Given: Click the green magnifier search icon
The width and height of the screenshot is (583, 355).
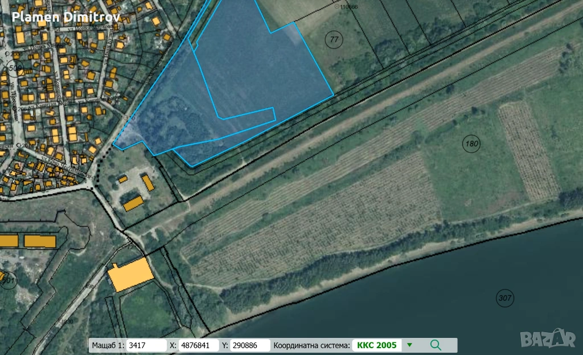Looking at the screenshot, I should (x=436, y=345).
